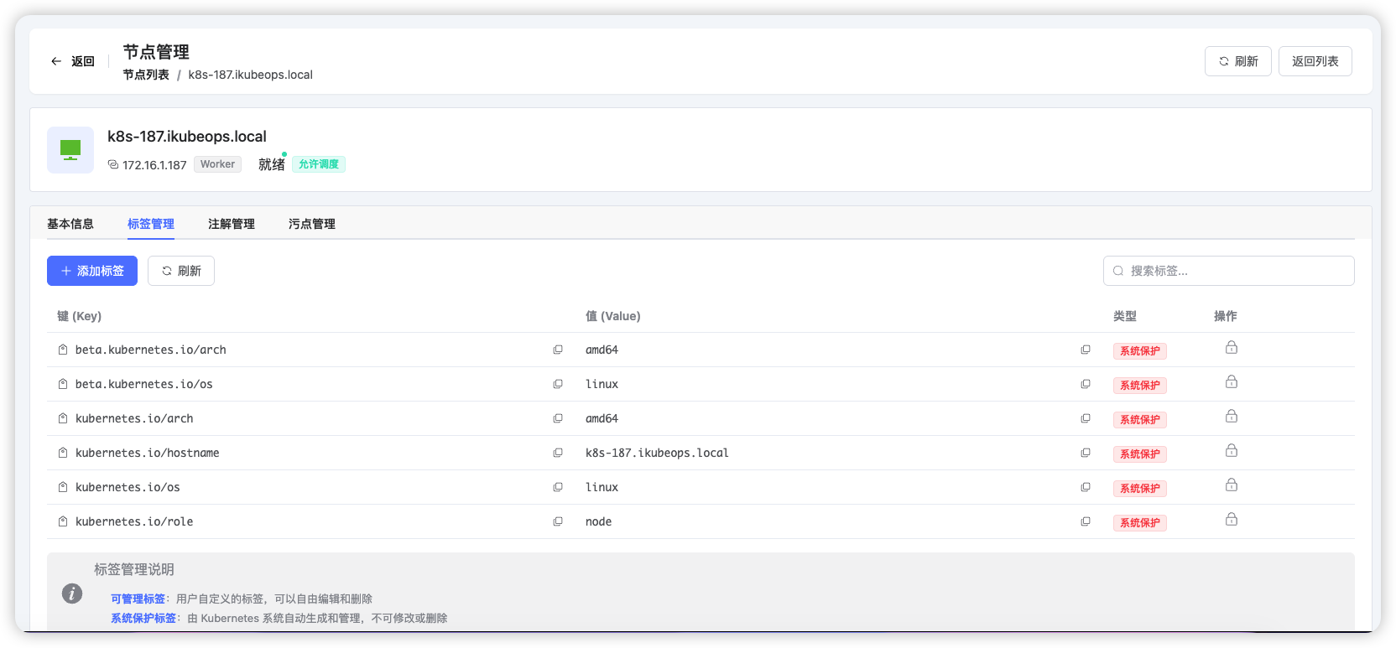Copy the kubernetes.io/hostname key
The width and height of the screenshot is (1396, 648).
point(558,453)
